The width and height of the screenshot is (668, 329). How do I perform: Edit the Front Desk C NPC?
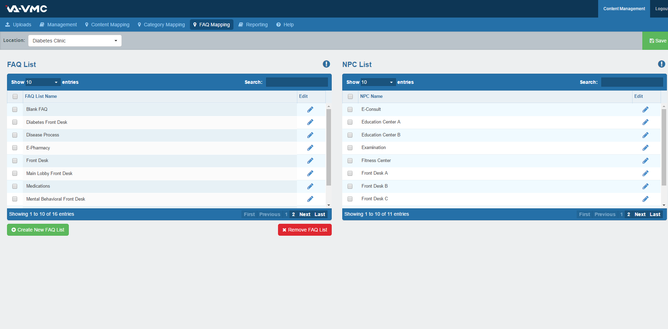[645, 199]
